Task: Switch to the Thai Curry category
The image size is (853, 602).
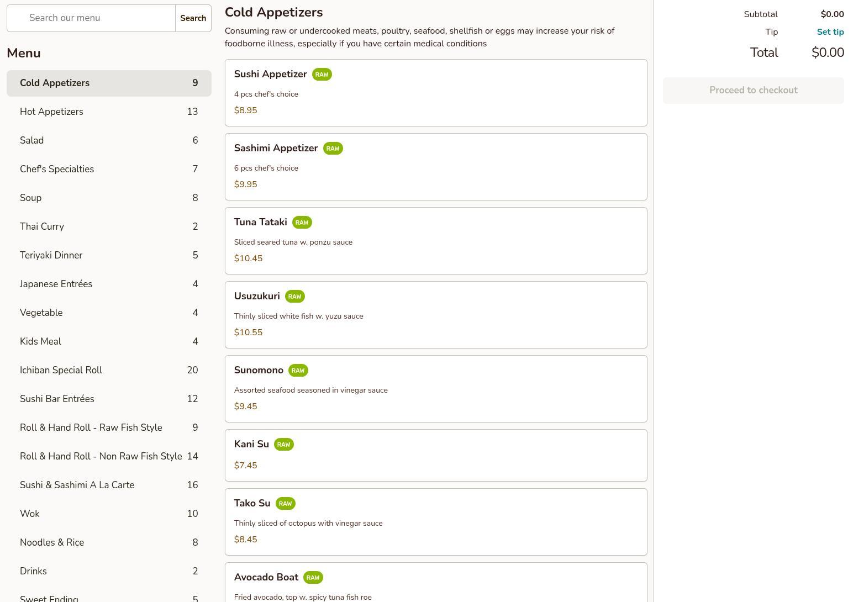Action: 109,227
